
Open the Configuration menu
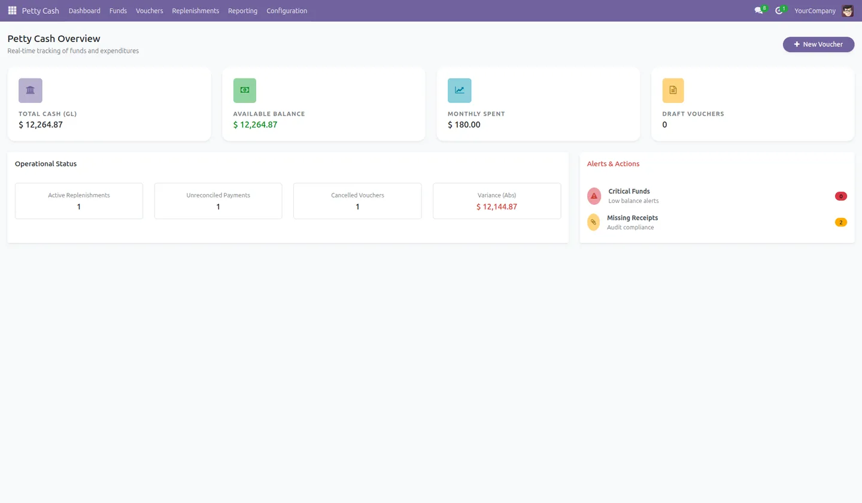tap(287, 11)
